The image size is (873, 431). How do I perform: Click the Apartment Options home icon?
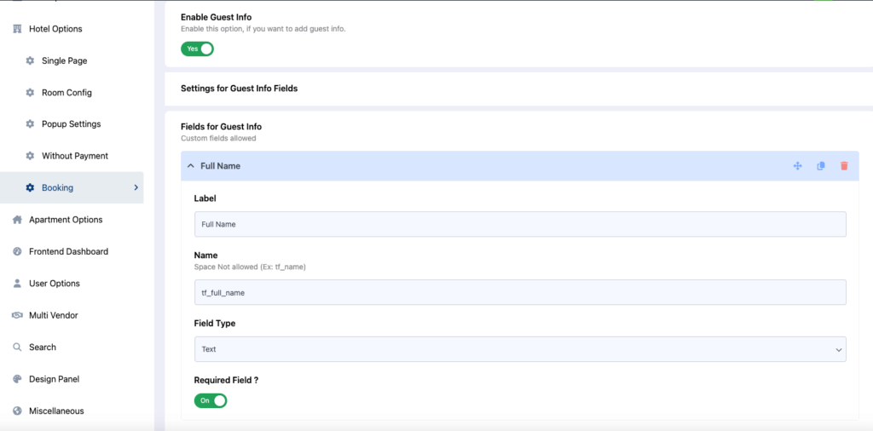[x=17, y=220]
